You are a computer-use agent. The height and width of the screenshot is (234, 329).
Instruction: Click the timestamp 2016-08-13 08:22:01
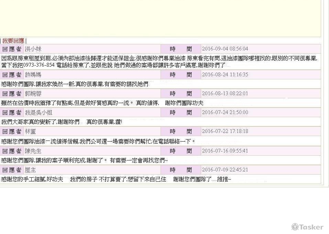(225, 93)
